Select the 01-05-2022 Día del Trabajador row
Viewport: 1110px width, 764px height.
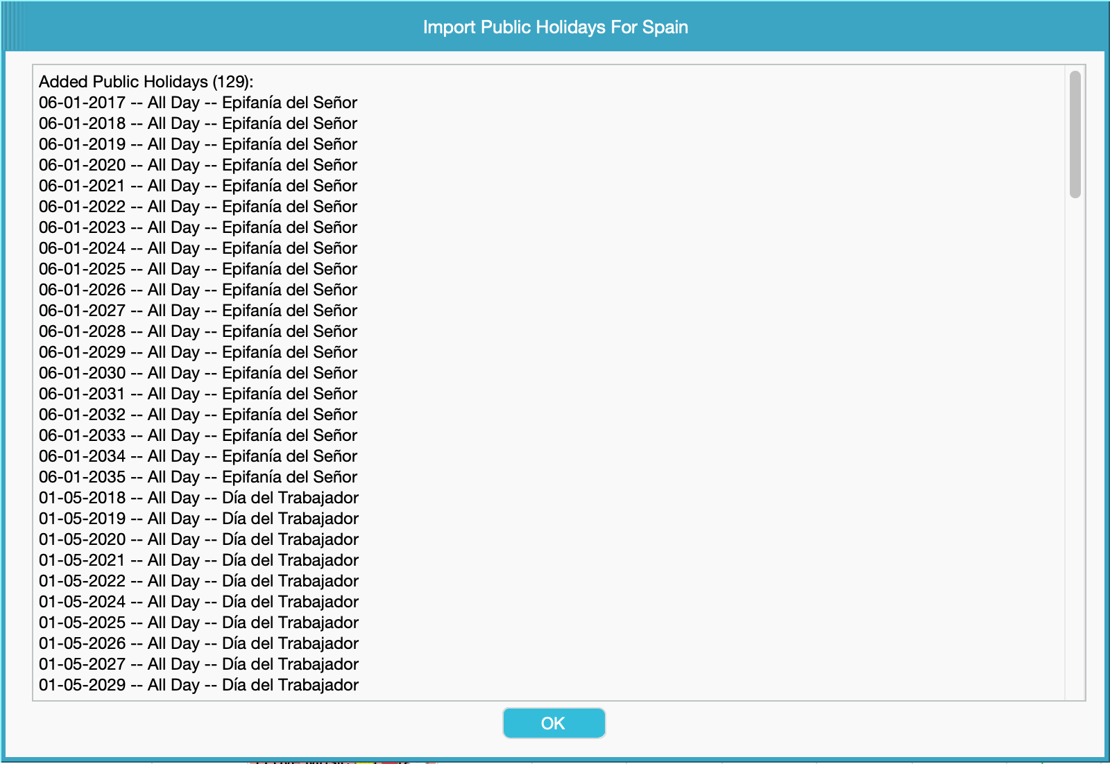point(198,581)
